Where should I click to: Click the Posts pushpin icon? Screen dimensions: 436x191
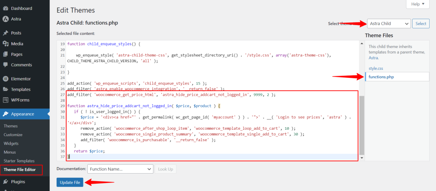pos(5,33)
